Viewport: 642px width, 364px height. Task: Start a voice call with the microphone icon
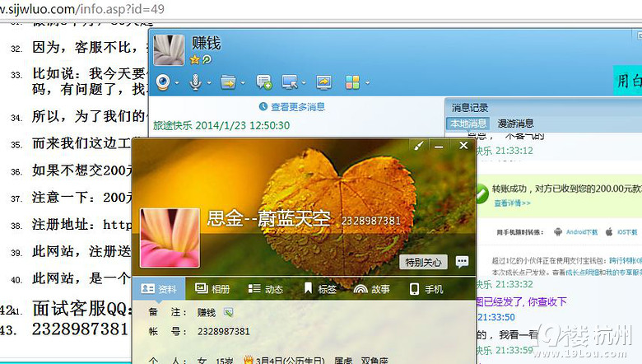click(195, 82)
